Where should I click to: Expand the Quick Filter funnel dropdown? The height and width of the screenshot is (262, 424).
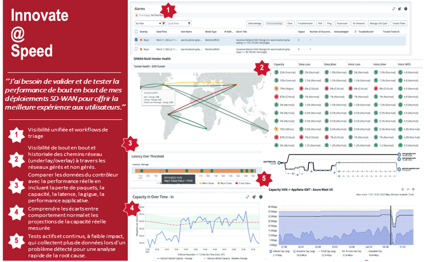coord(189,23)
